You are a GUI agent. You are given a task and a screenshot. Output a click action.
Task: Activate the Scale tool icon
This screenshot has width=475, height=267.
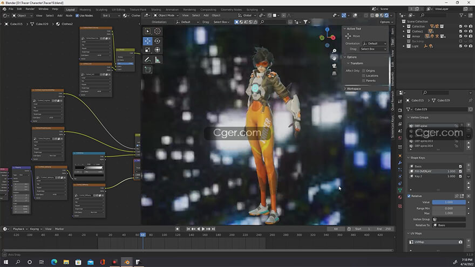point(147,50)
